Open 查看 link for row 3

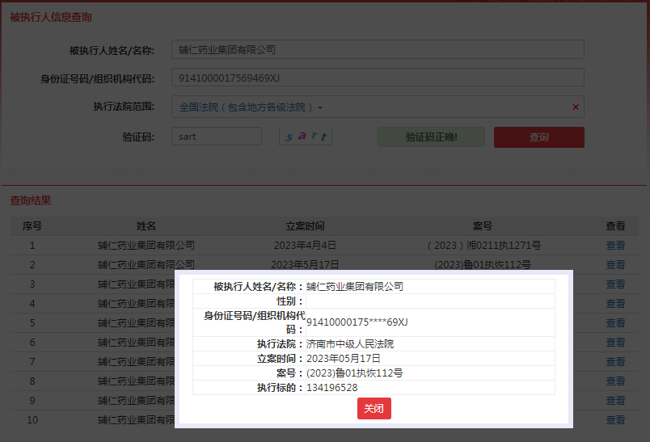pyautogui.click(x=615, y=284)
